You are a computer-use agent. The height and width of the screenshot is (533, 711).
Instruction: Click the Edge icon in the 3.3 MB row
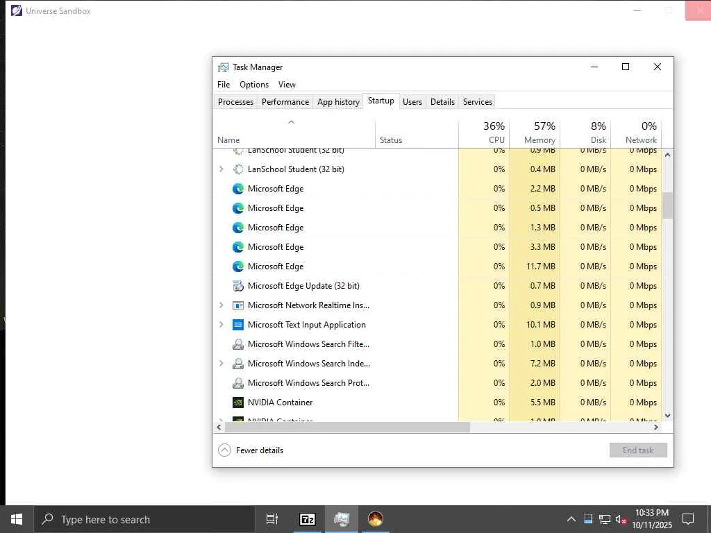tap(238, 247)
